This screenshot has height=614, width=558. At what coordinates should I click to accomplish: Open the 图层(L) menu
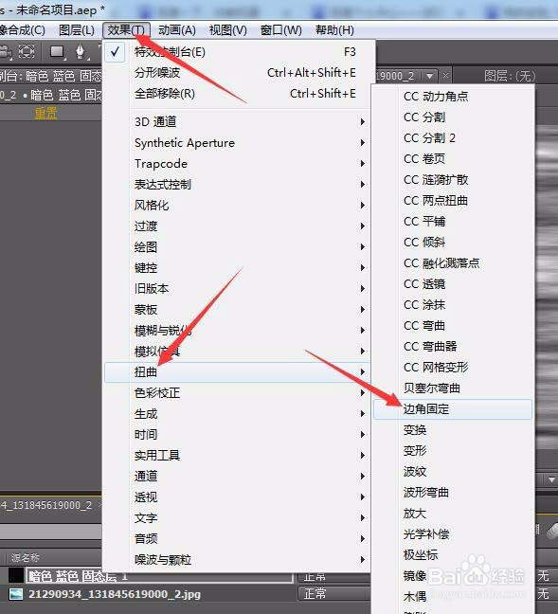pyautogui.click(x=77, y=30)
